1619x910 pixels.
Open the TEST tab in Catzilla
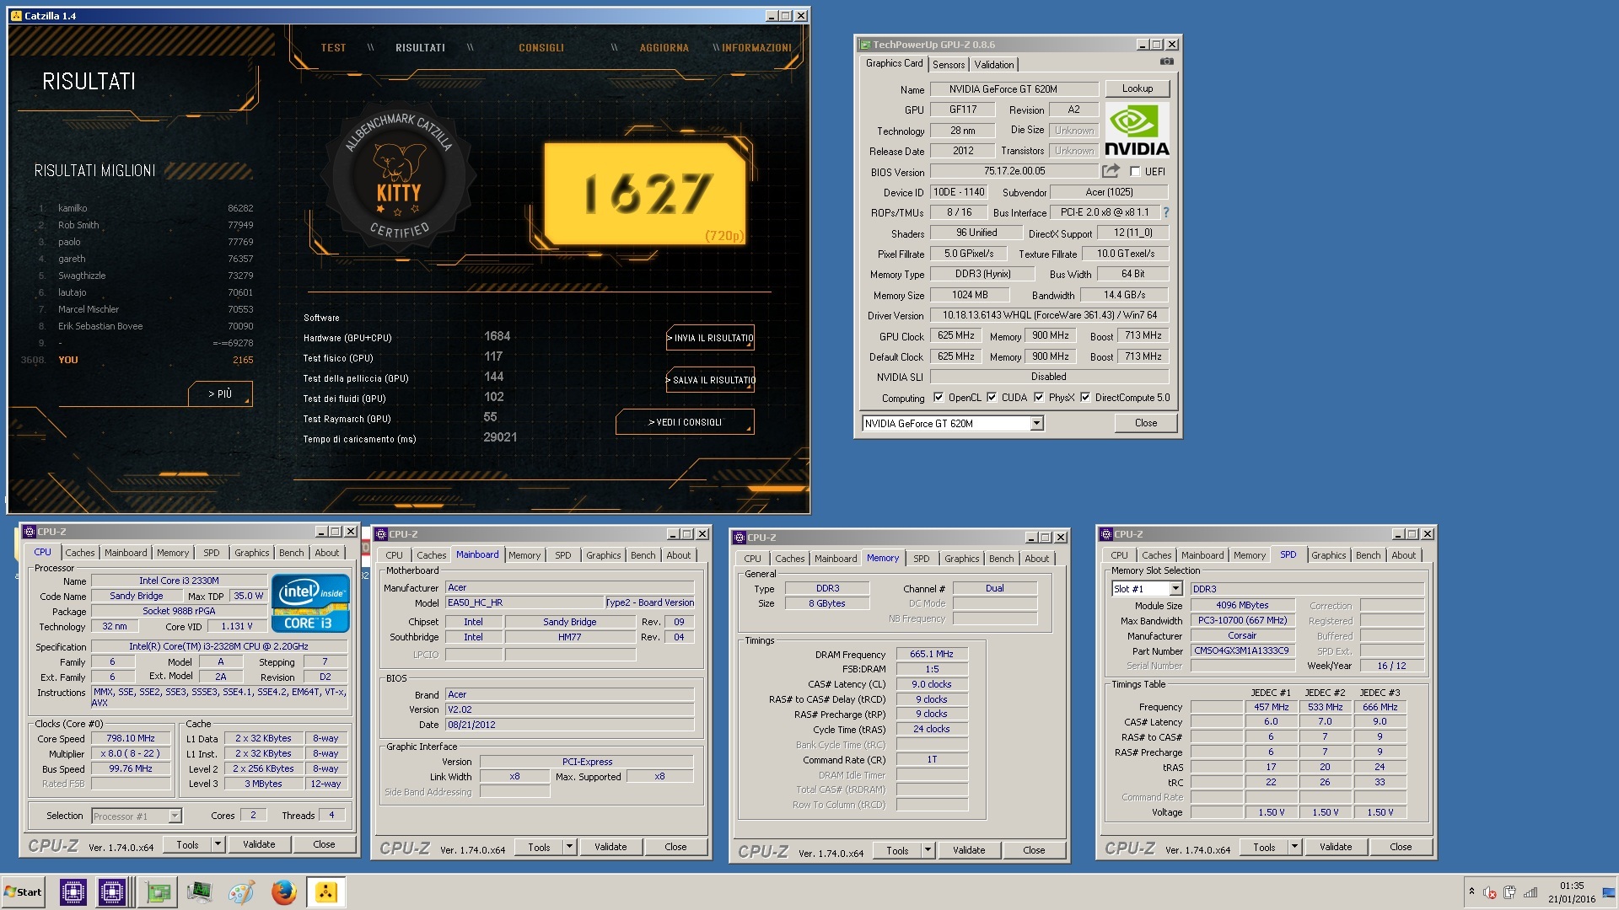coord(333,48)
